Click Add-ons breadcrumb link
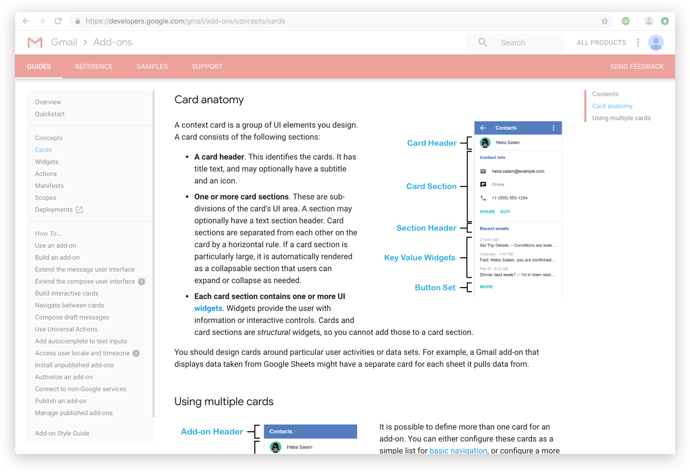 [x=113, y=42]
